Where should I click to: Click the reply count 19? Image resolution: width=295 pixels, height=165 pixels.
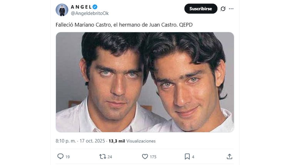pyautogui.click(x=68, y=157)
